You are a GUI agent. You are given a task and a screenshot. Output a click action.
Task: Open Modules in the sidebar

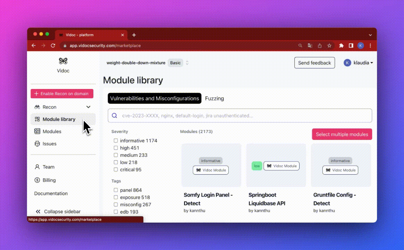tap(52, 132)
